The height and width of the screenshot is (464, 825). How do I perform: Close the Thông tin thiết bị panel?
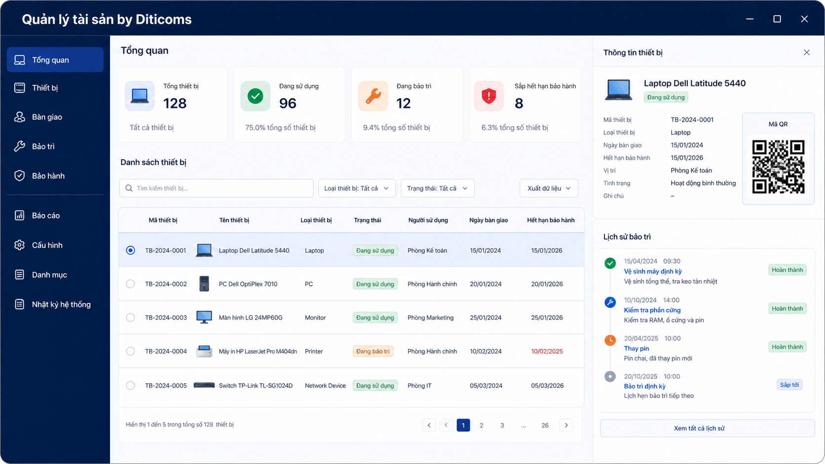(x=807, y=52)
